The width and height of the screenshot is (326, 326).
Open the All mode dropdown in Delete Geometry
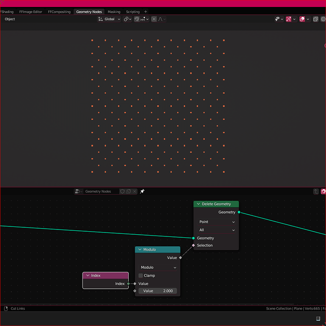click(x=216, y=230)
